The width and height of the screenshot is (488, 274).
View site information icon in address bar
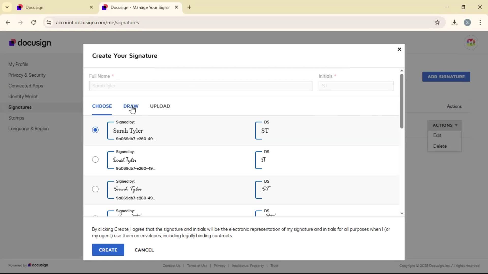coord(49,23)
